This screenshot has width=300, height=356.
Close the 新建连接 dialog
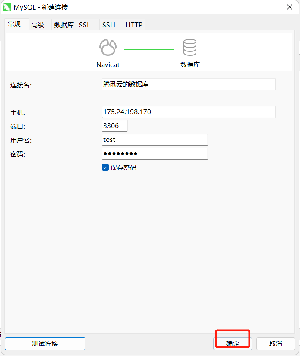click(x=290, y=7)
